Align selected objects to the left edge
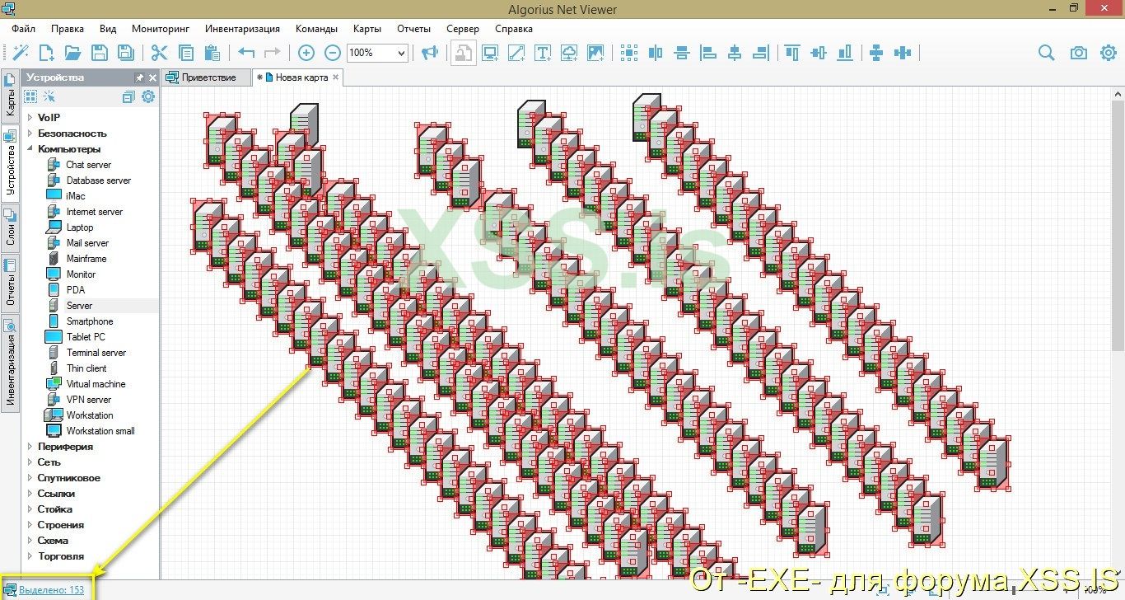This screenshot has width=1125, height=600. coord(708,53)
